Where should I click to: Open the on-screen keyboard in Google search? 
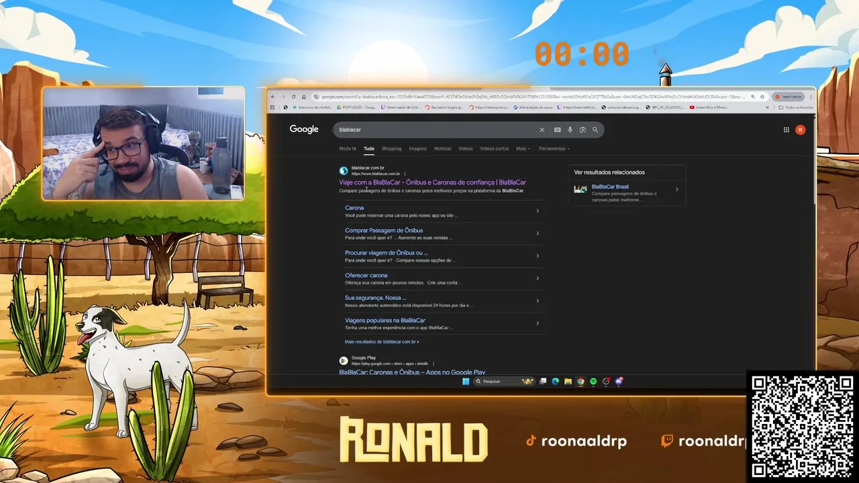(x=557, y=129)
